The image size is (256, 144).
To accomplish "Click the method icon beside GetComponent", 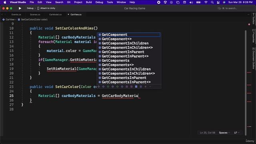I will point(100,35).
